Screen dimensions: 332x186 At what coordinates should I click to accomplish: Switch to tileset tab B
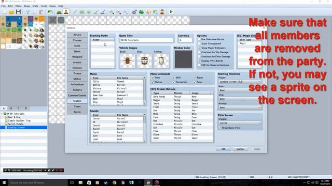[11, 108]
